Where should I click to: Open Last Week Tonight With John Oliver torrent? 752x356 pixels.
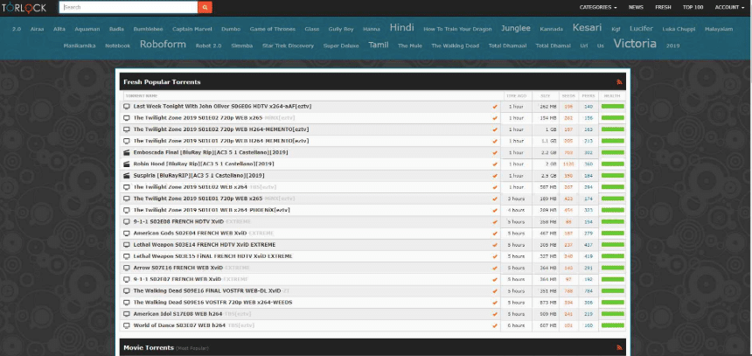click(x=222, y=107)
